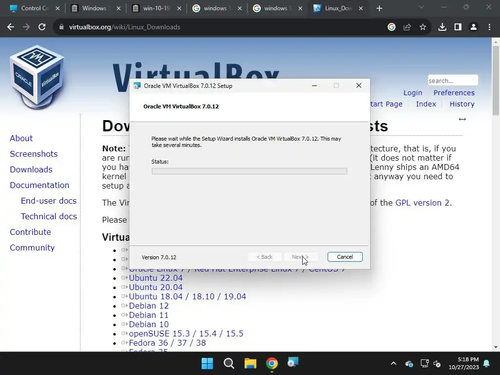500x375 pixels.
Task: Click the page width toggle arrows icon
Action: [x=462, y=119]
